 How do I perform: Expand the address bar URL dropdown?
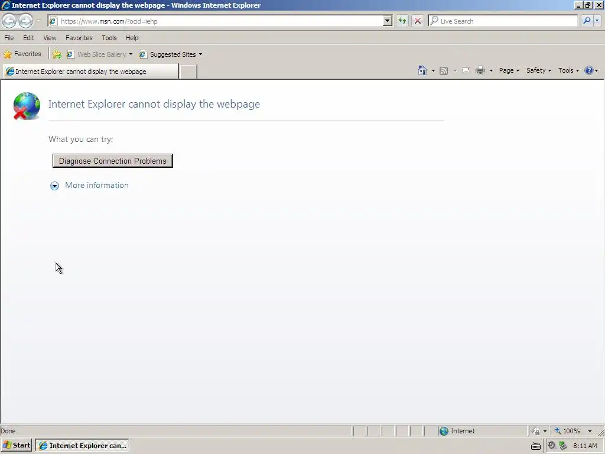point(388,21)
